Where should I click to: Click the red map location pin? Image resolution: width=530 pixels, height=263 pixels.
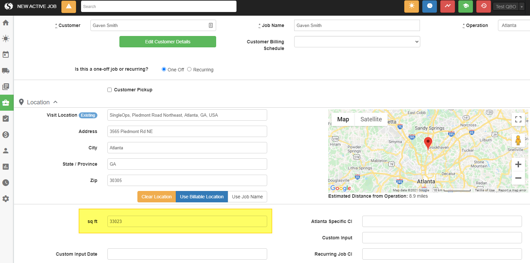point(428,143)
